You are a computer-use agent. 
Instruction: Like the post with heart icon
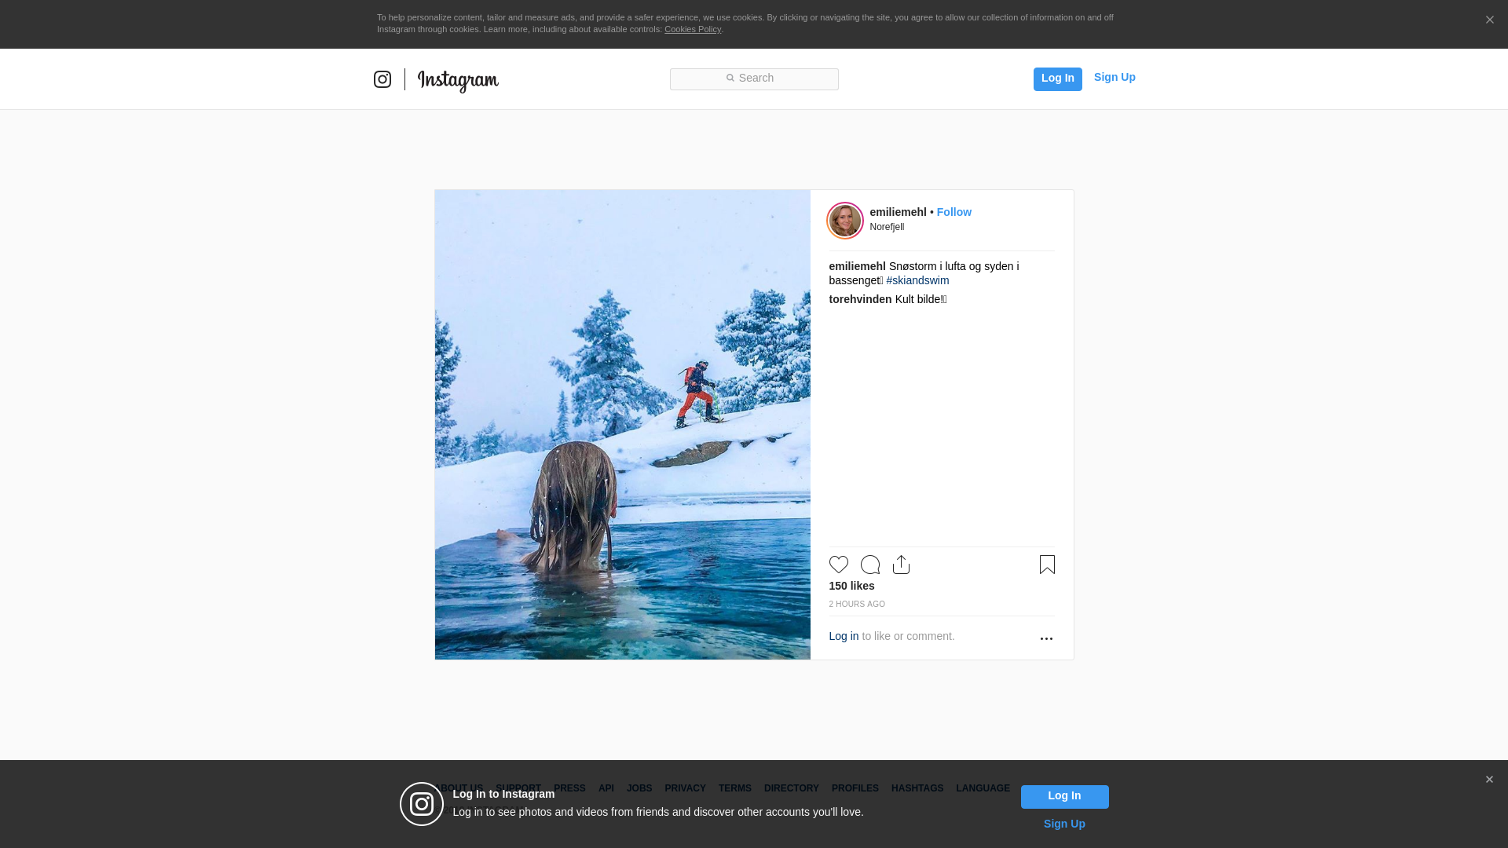tap(838, 565)
